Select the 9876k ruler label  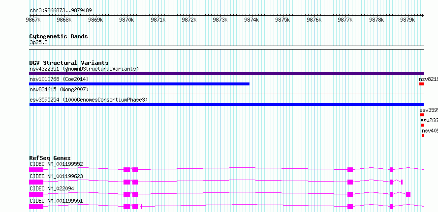[x=314, y=20]
